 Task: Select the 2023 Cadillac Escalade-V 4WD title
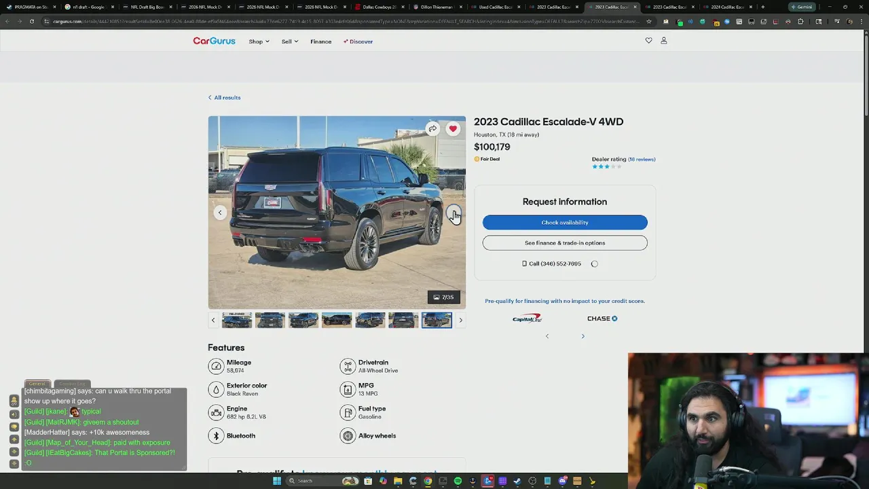pos(549,122)
